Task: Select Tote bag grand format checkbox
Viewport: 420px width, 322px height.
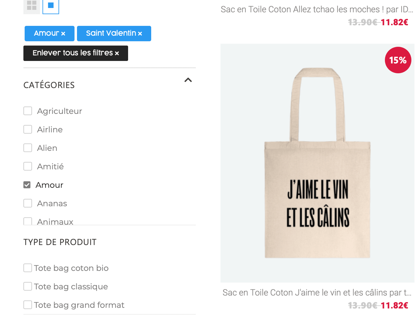Action: pos(28,305)
